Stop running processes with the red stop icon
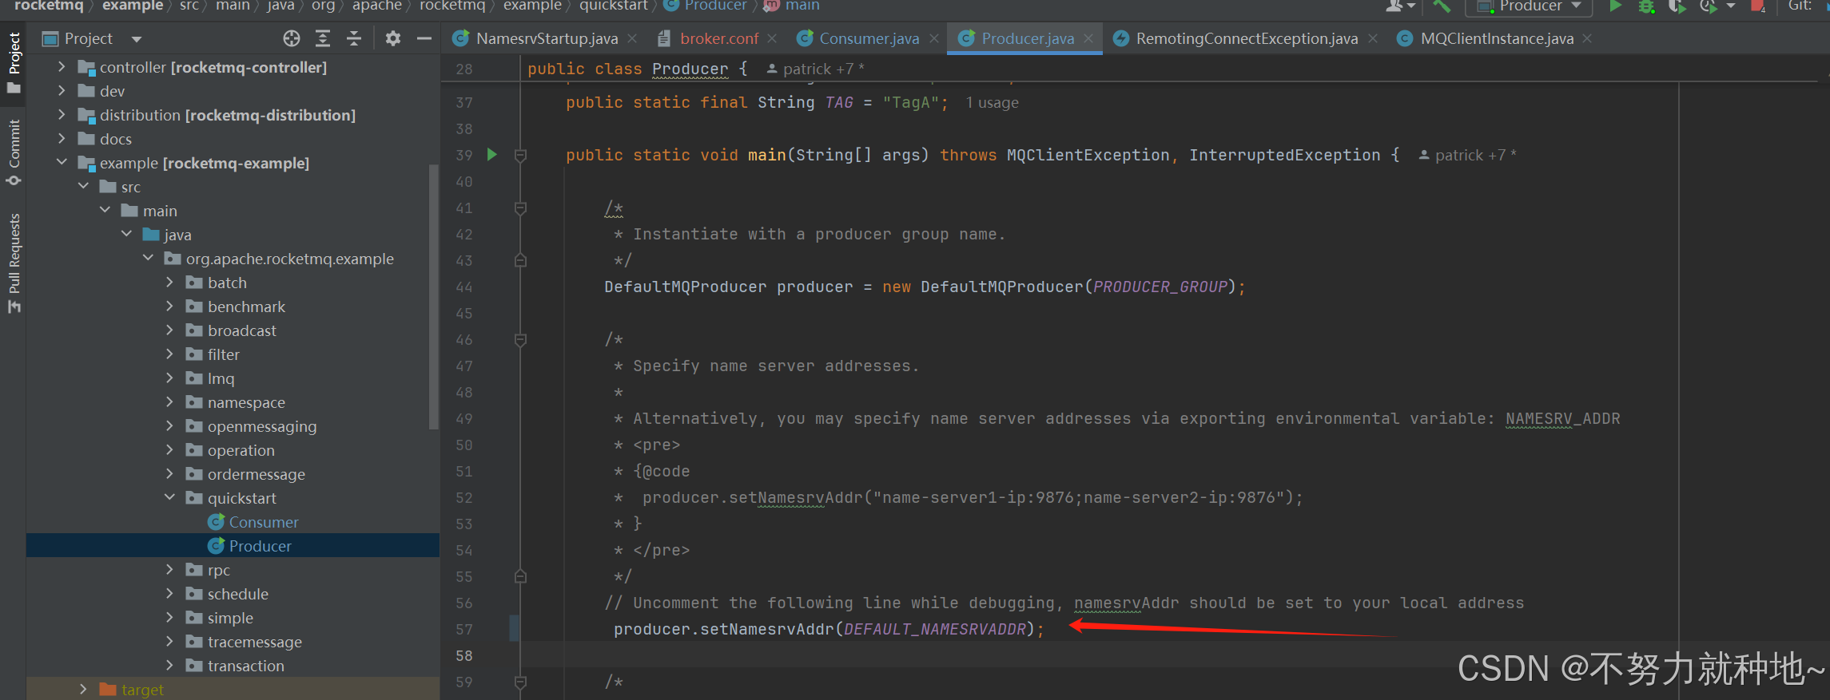The height and width of the screenshot is (700, 1830). point(1757,6)
